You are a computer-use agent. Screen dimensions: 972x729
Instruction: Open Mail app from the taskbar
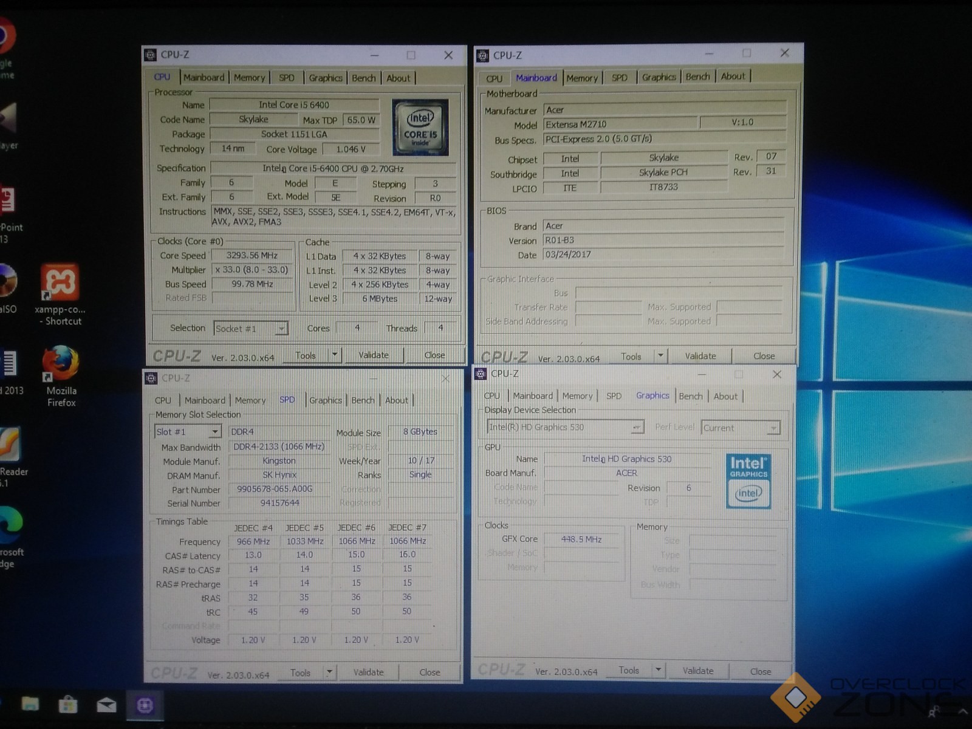106,705
